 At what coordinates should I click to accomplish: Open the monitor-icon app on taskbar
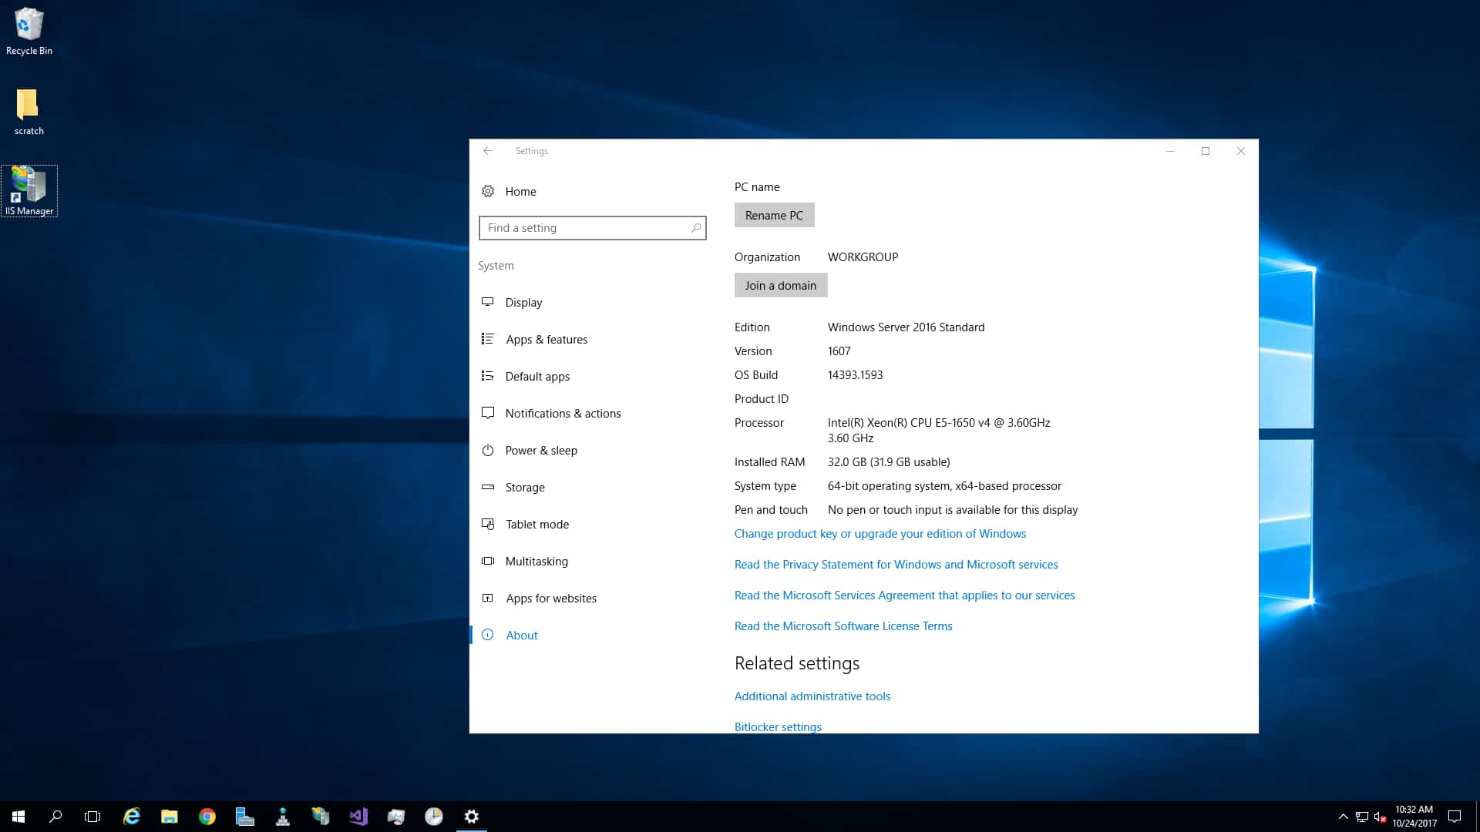(396, 817)
